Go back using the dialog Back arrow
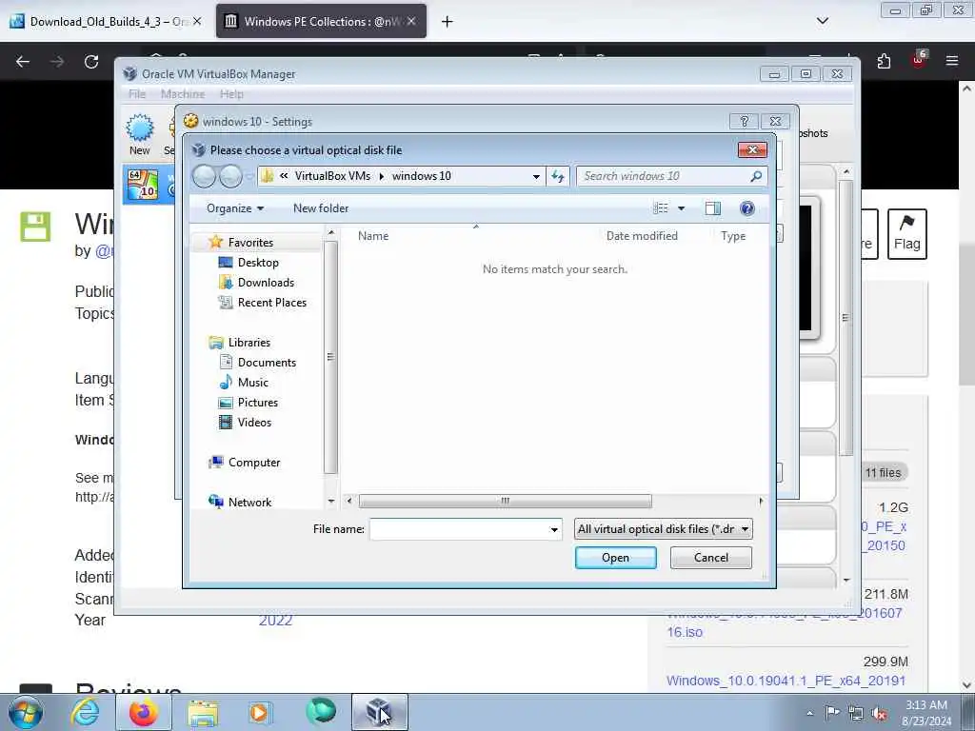Viewport: 975px width, 731px height. coord(204,176)
